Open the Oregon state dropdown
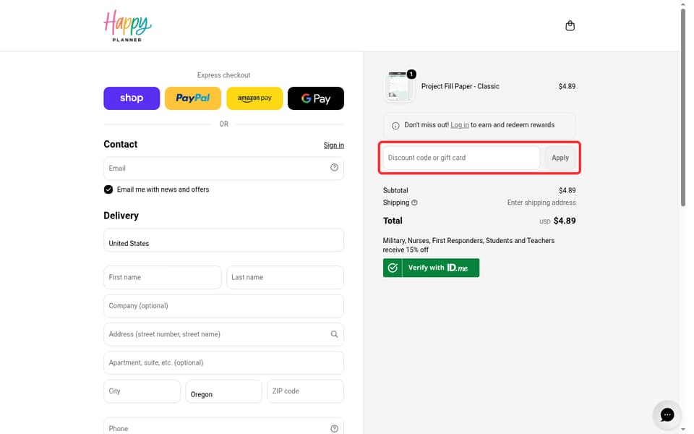The width and height of the screenshot is (694, 434). pyautogui.click(x=223, y=391)
